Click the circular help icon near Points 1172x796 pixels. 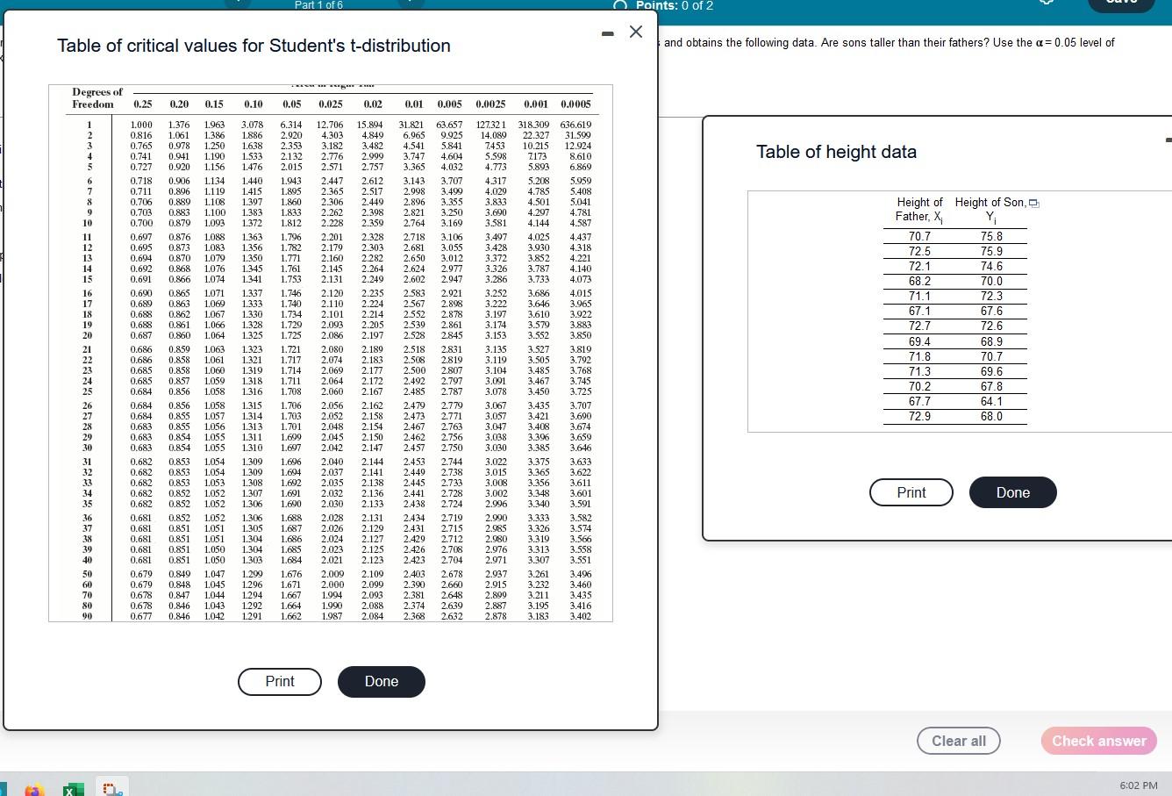point(619,6)
